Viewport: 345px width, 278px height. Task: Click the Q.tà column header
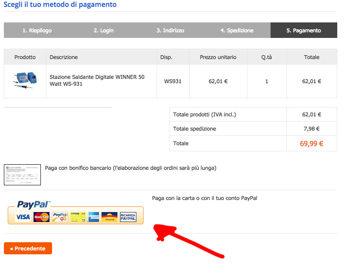266,57
